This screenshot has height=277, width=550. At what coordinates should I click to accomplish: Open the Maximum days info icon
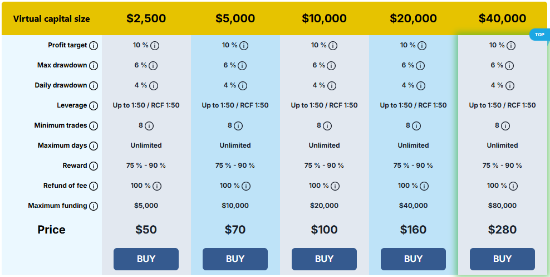[x=94, y=145]
